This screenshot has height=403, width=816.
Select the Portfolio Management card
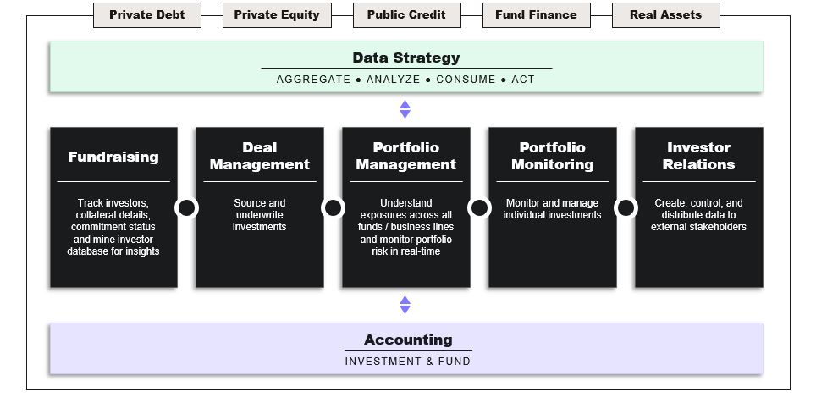pos(406,207)
